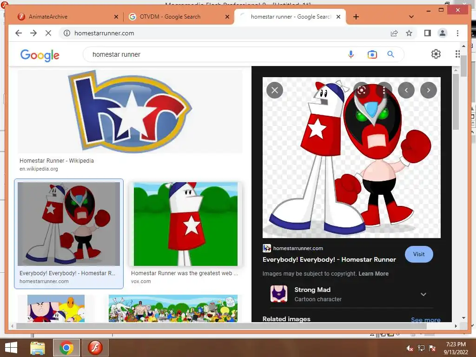Click See more related images

426,320
